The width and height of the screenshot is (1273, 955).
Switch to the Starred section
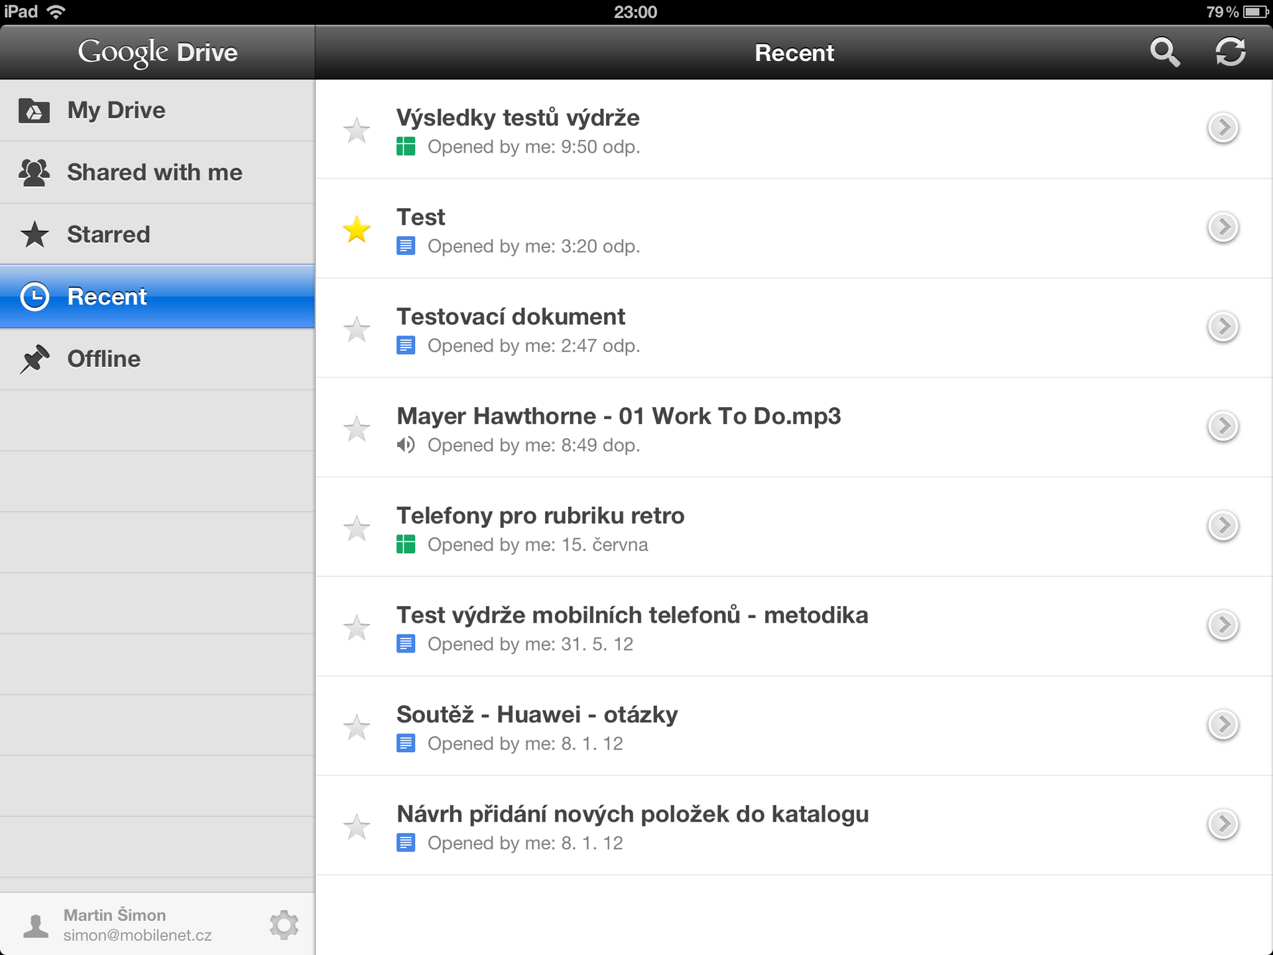[x=108, y=233]
